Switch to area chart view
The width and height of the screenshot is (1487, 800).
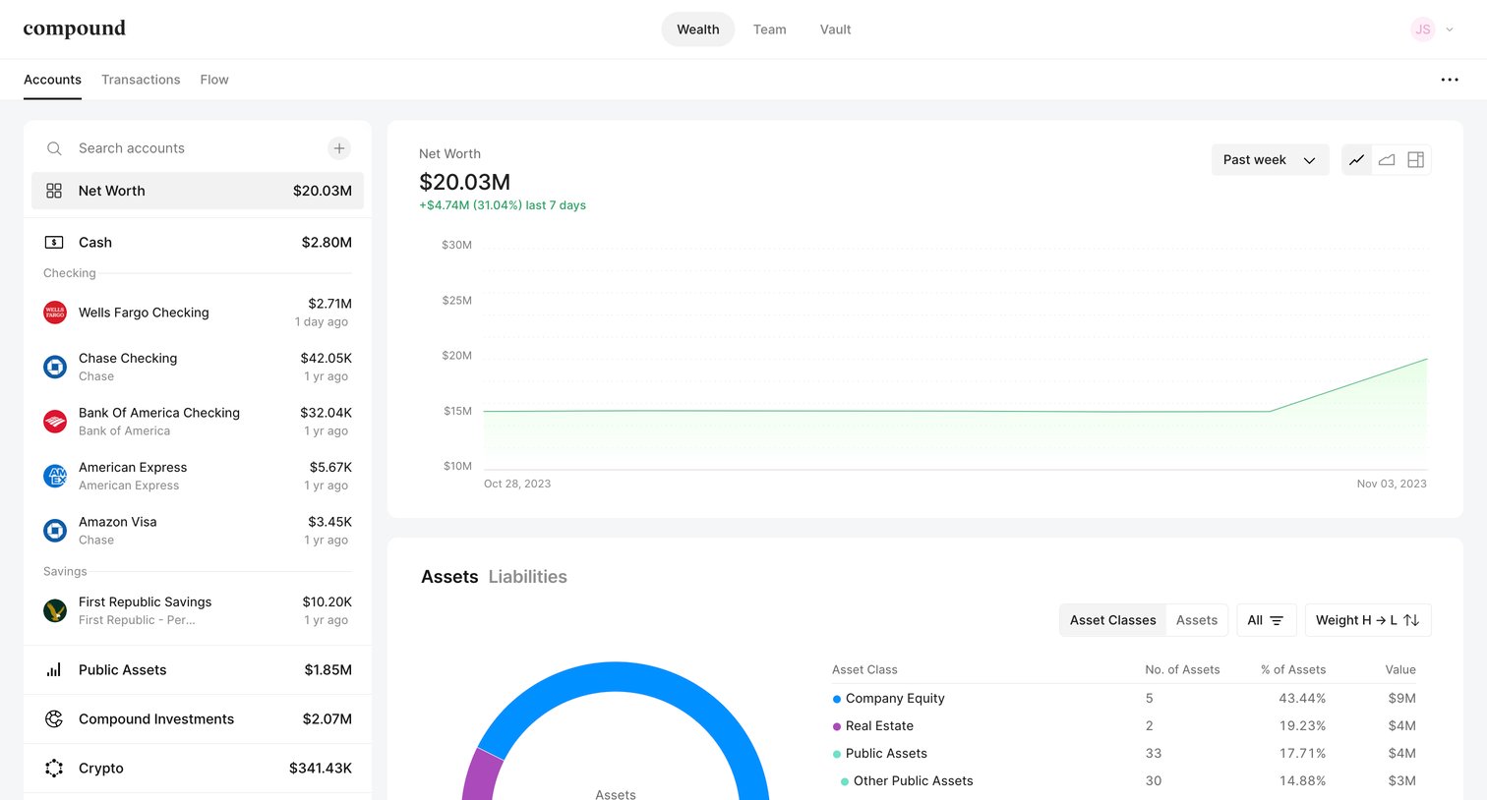1387,160
